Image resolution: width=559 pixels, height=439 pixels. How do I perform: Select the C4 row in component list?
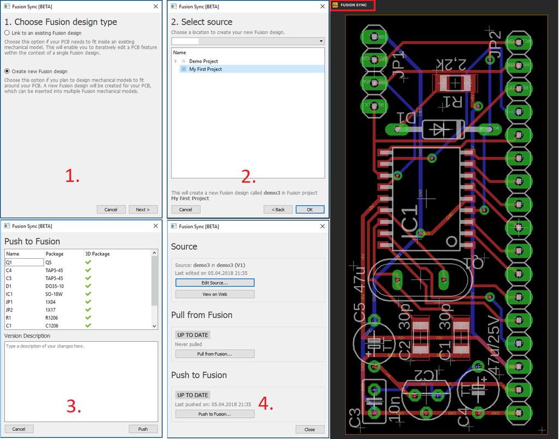(78, 270)
